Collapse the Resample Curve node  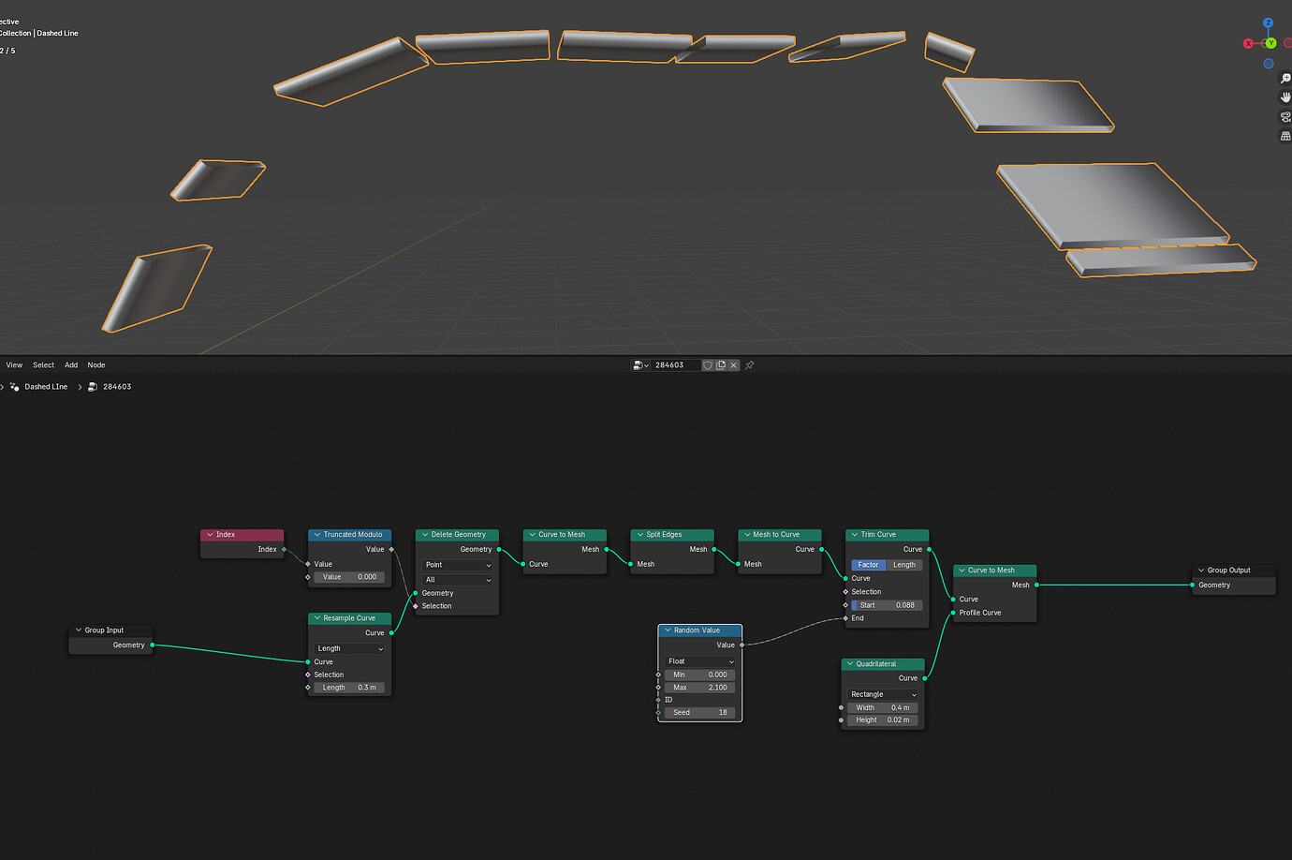pyautogui.click(x=317, y=618)
